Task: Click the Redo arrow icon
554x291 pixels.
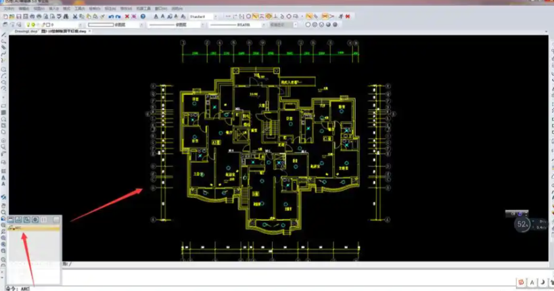Action: click(118, 16)
